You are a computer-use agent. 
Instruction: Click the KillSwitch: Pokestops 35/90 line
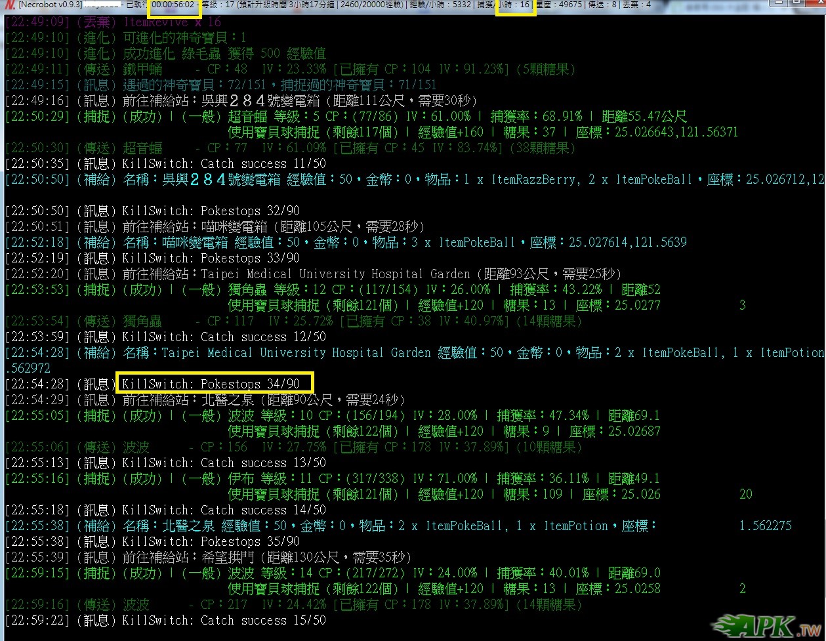(x=152, y=542)
